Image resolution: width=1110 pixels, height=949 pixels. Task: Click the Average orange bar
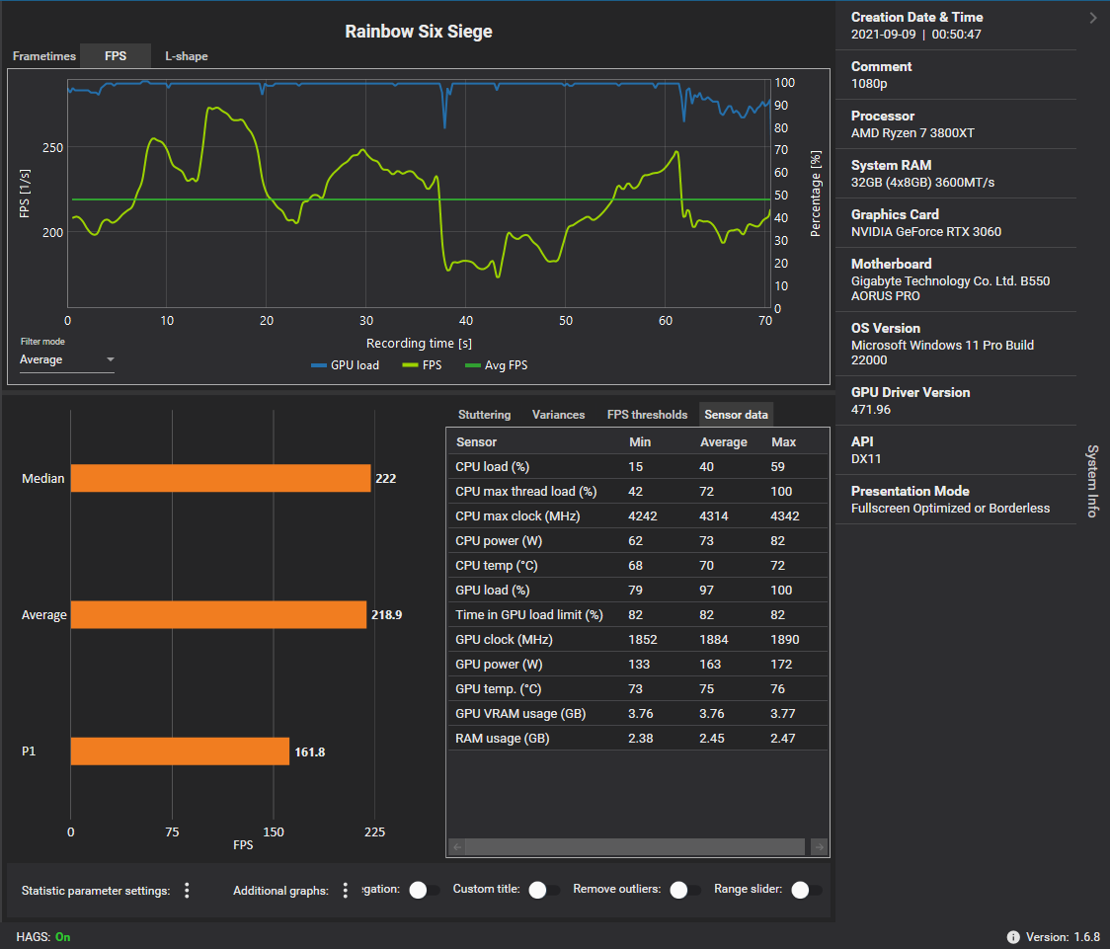pos(219,614)
